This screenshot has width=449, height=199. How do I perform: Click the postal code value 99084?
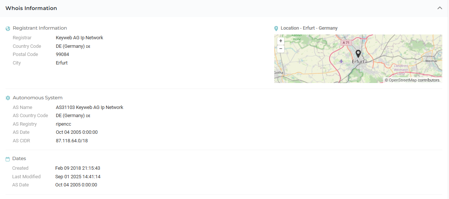pyautogui.click(x=62, y=54)
